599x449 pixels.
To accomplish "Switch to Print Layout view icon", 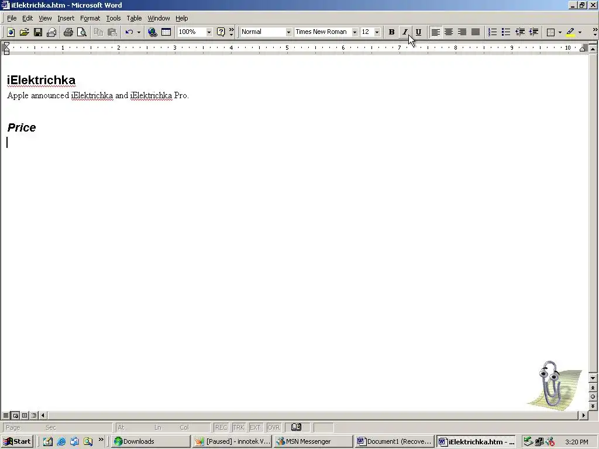I will [x=25, y=416].
